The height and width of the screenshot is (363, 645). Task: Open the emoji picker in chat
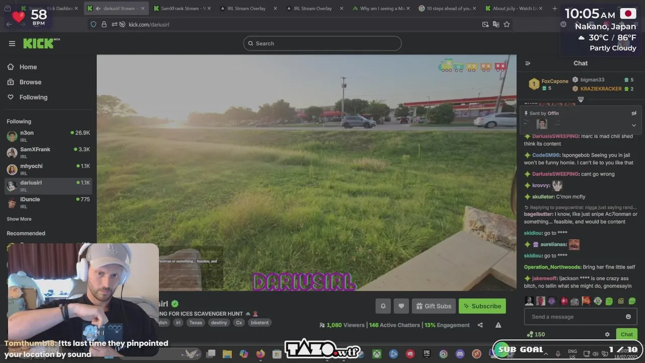(x=628, y=317)
